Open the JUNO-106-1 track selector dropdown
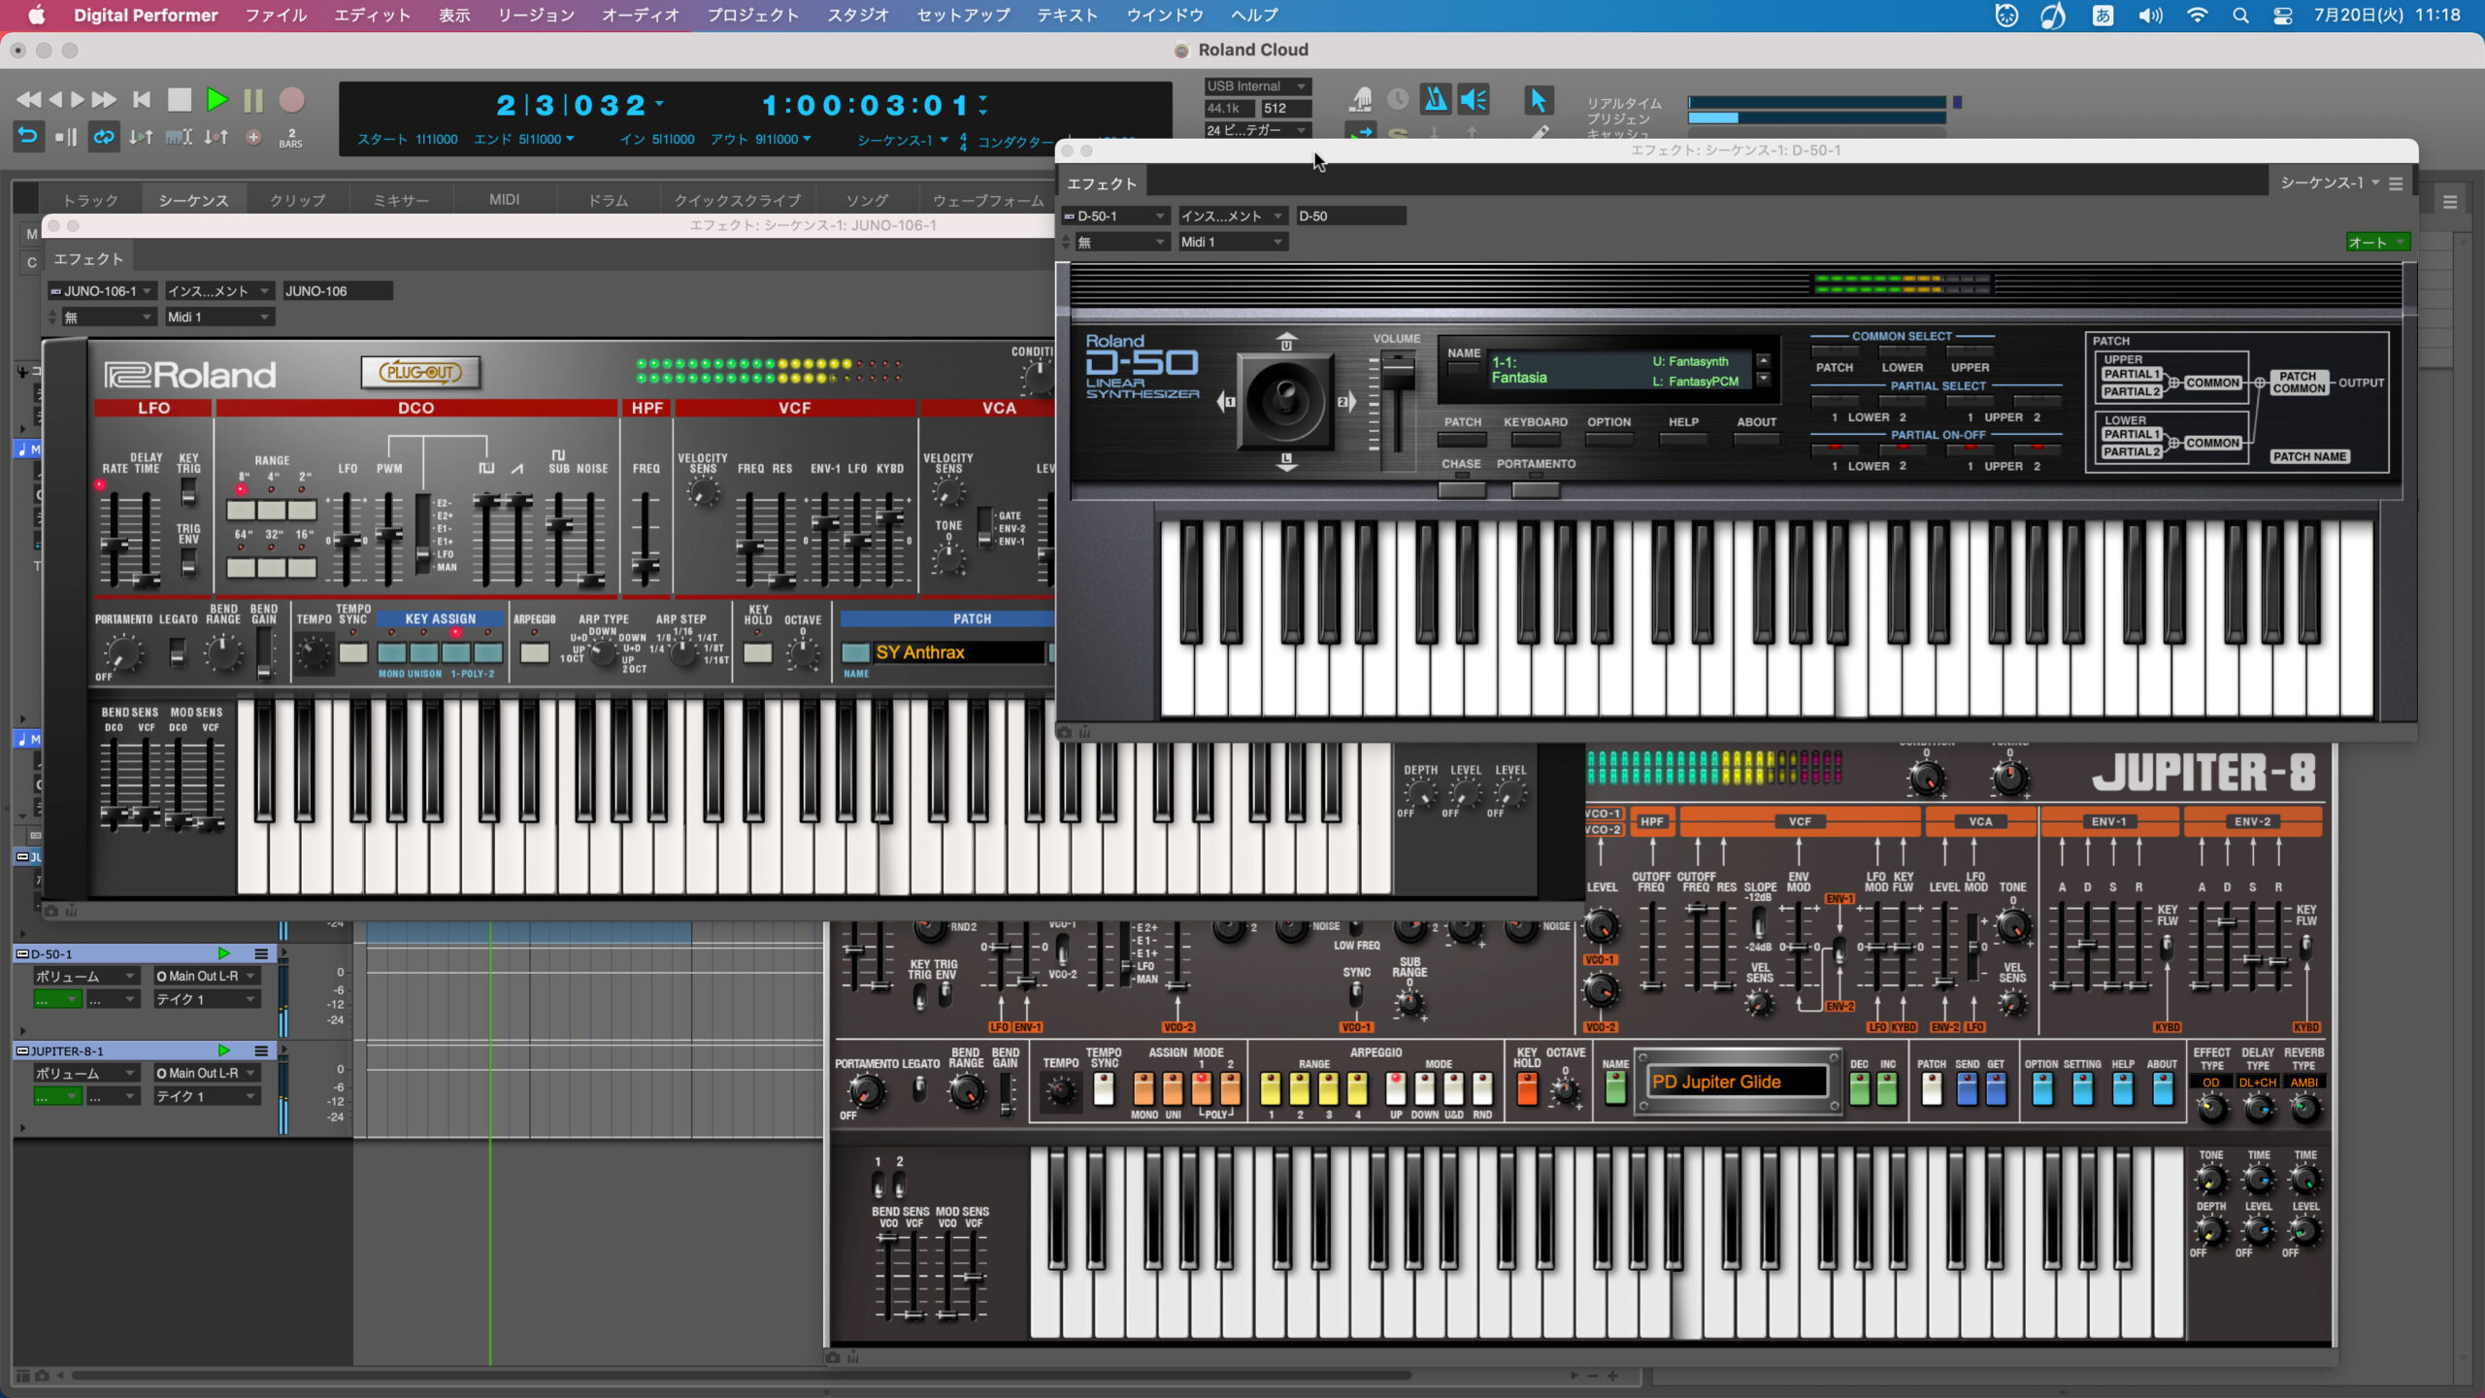The height and width of the screenshot is (1398, 2485). (102, 290)
